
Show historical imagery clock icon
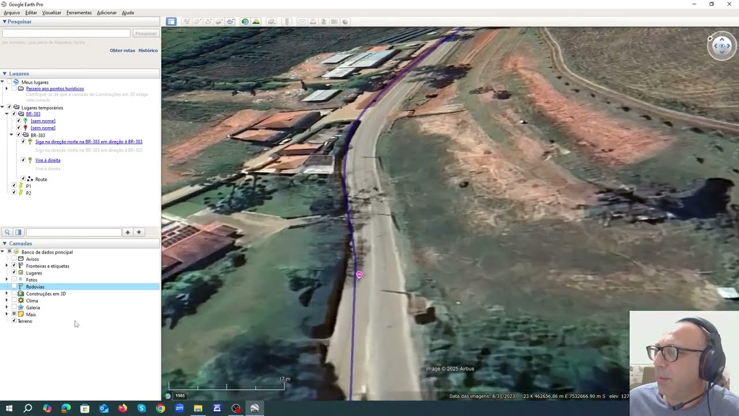point(245,21)
